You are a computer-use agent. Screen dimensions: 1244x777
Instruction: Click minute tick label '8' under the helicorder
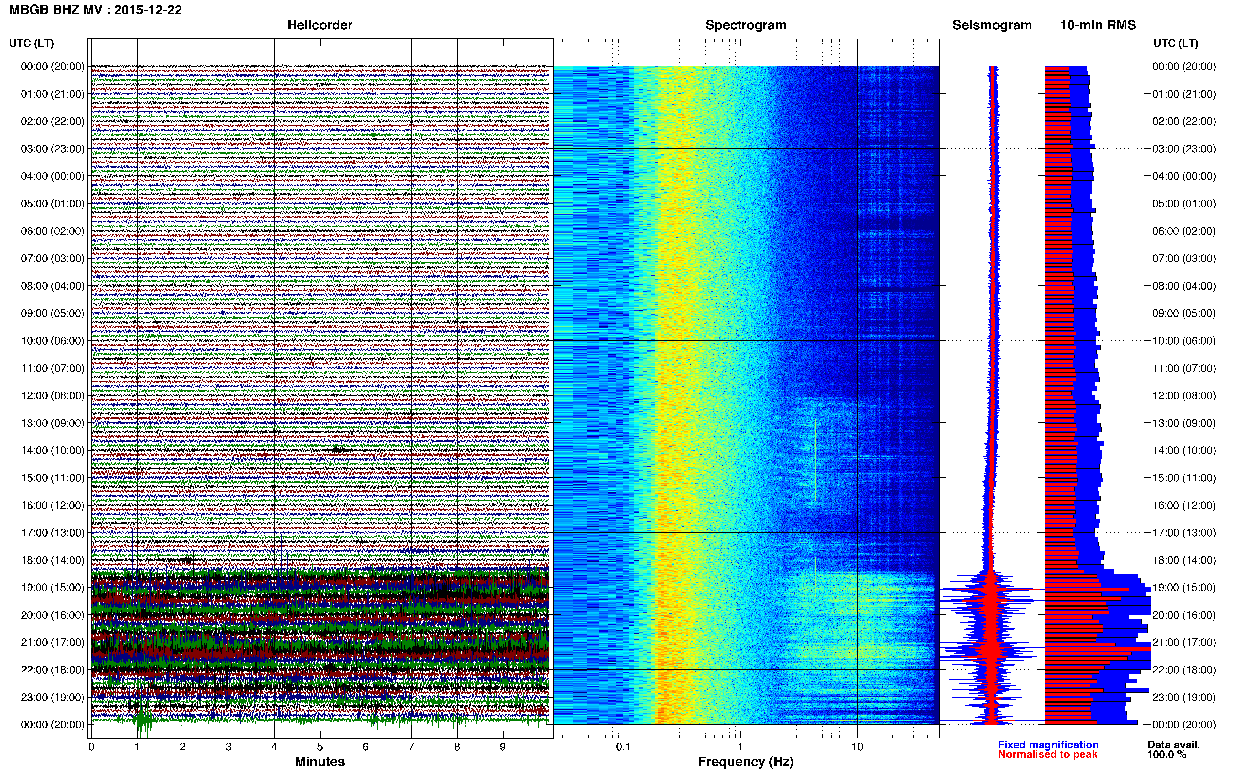pos(457,747)
